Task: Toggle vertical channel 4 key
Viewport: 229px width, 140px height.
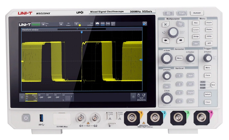Action: (x=179, y=101)
